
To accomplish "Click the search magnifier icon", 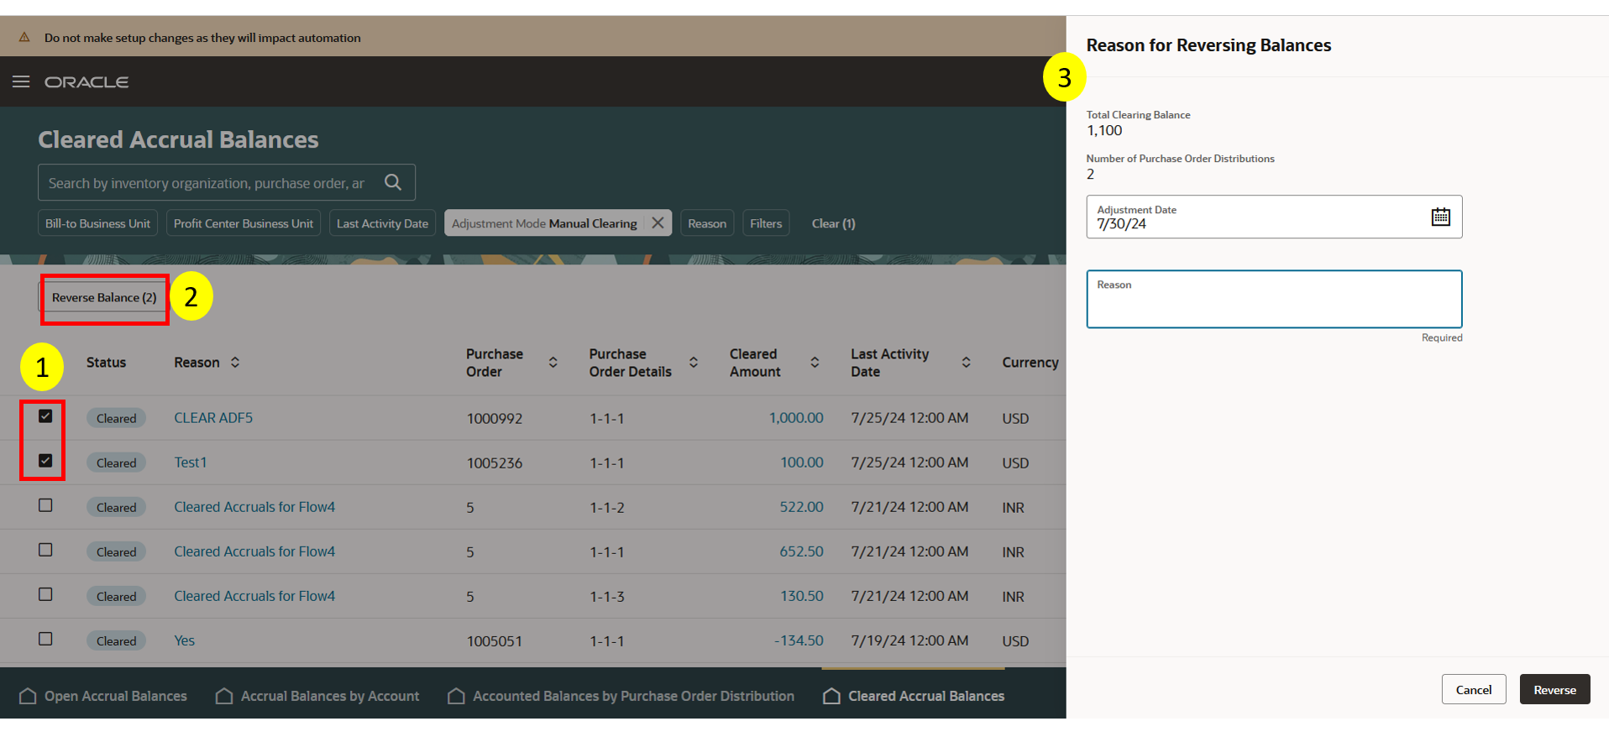I will point(392,182).
